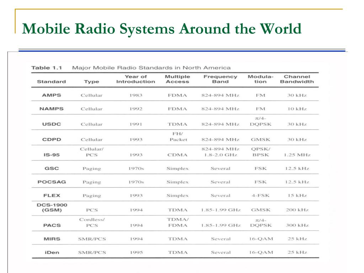
Task: Select the "Channel Bandwidth" column header
Action: pyautogui.click(x=297, y=79)
